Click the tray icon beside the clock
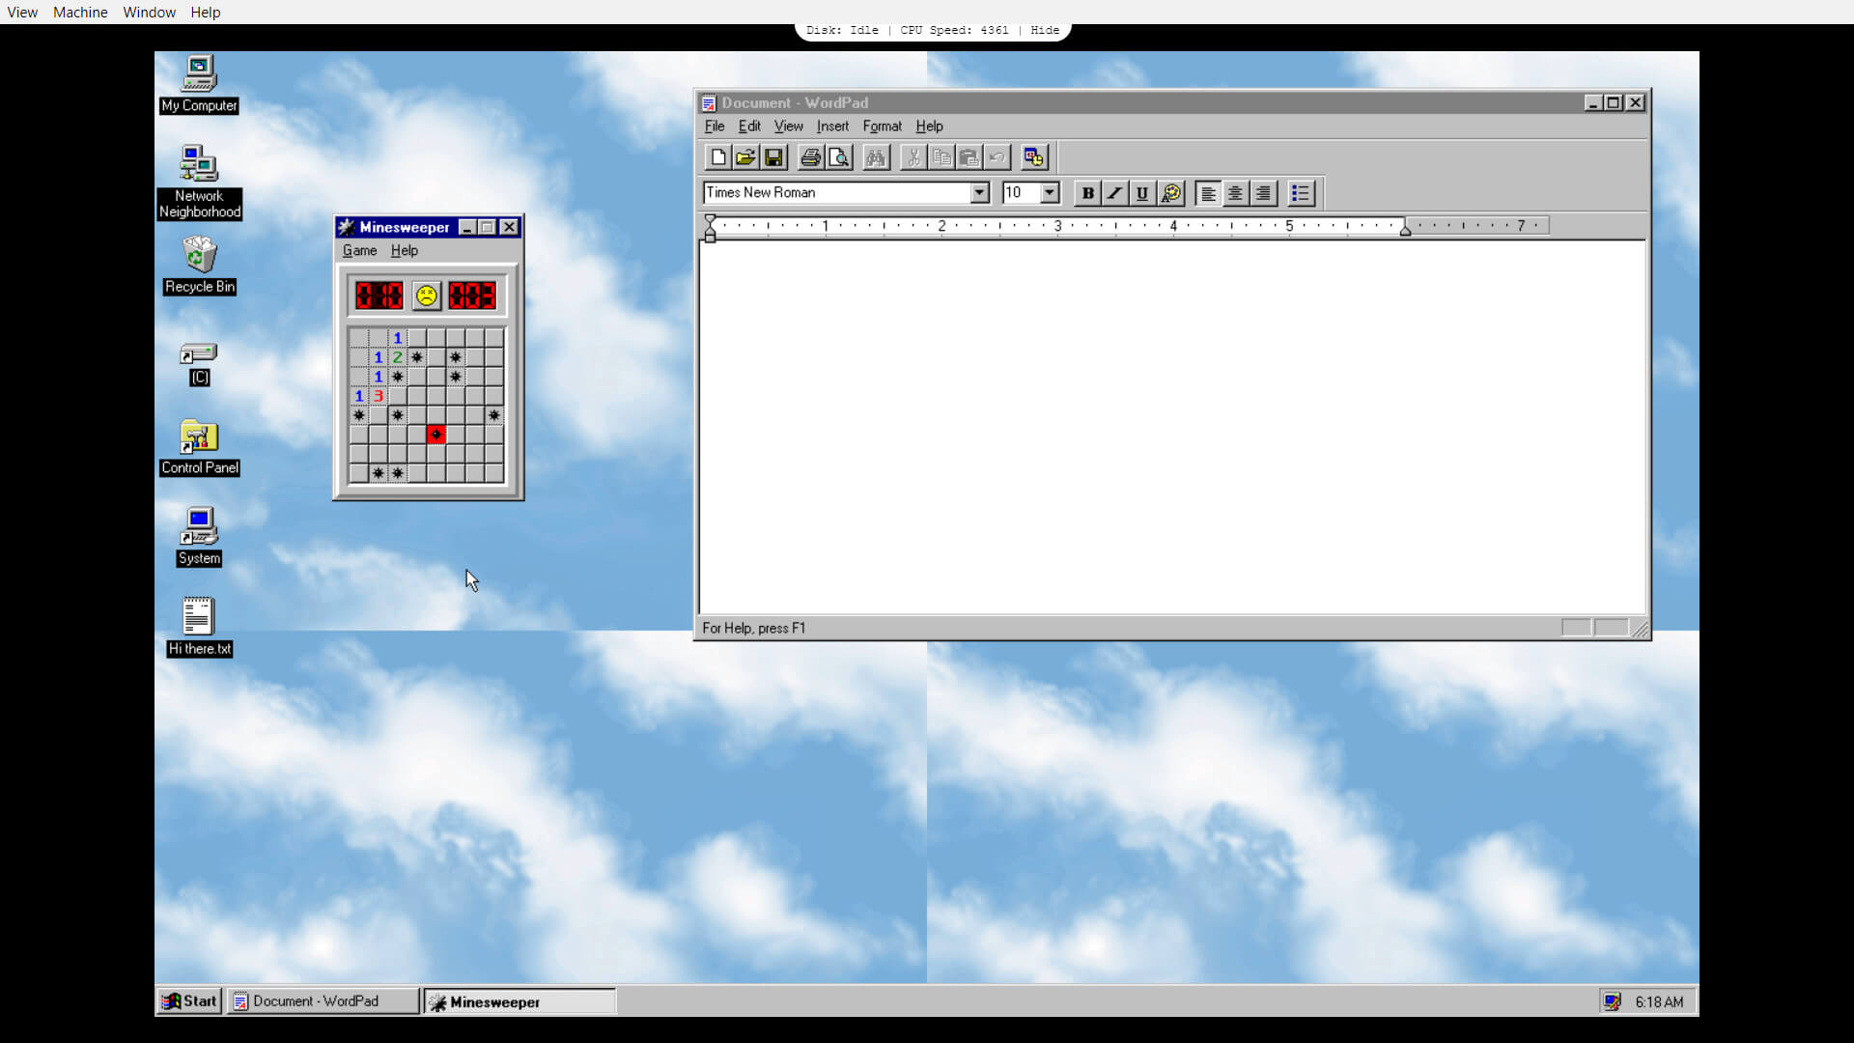The width and height of the screenshot is (1854, 1043). (1612, 1001)
